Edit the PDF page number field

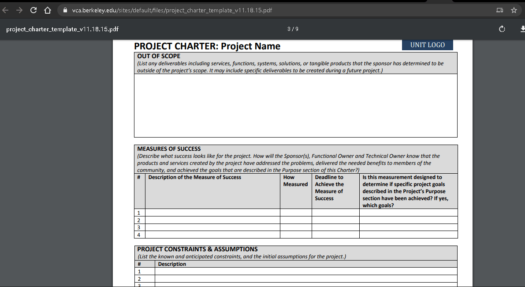point(289,29)
